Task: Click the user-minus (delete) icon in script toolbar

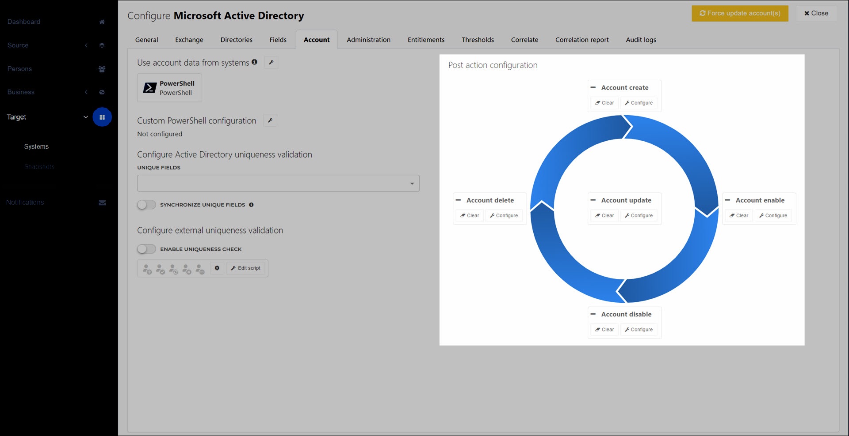Action: pos(200,269)
